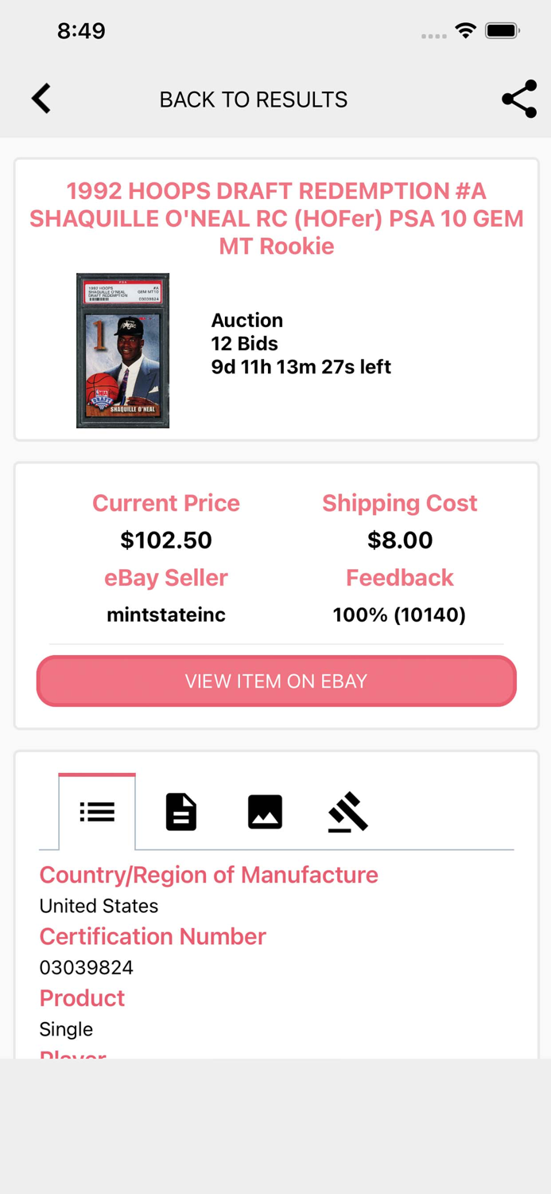Tap the Current Price value
The height and width of the screenshot is (1194, 551).
(x=165, y=540)
